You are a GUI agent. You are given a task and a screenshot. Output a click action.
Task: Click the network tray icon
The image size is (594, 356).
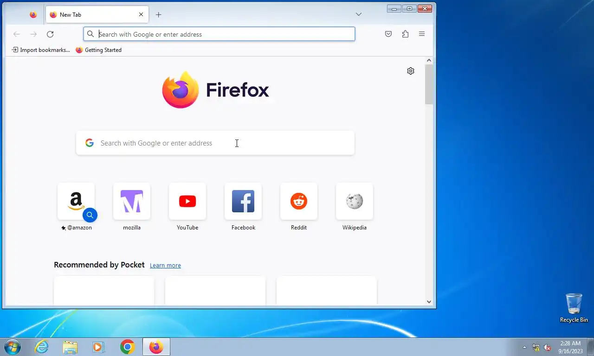coord(536,347)
